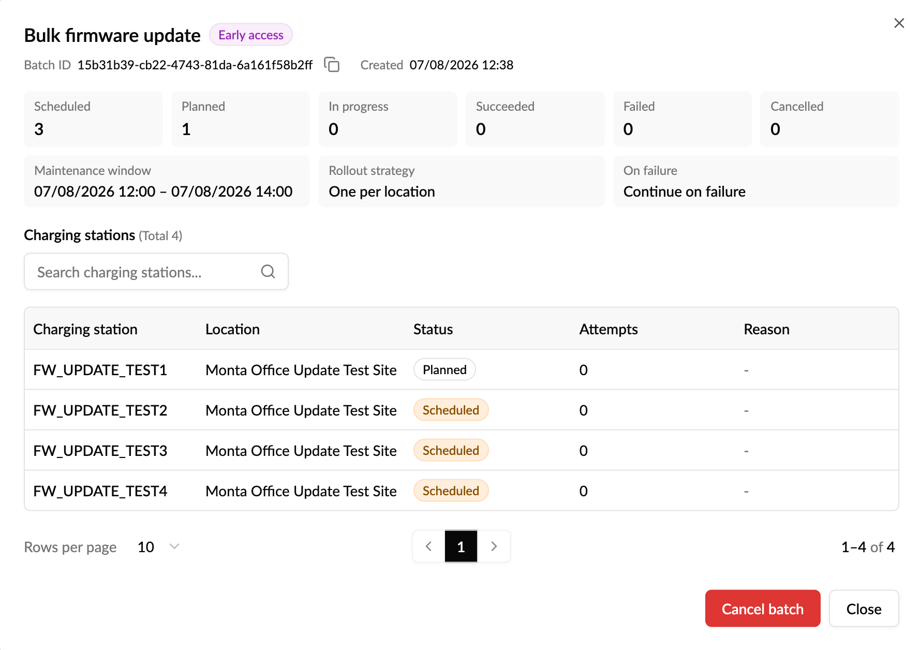Click the Early access badge
The image size is (920, 650).
coord(251,35)
